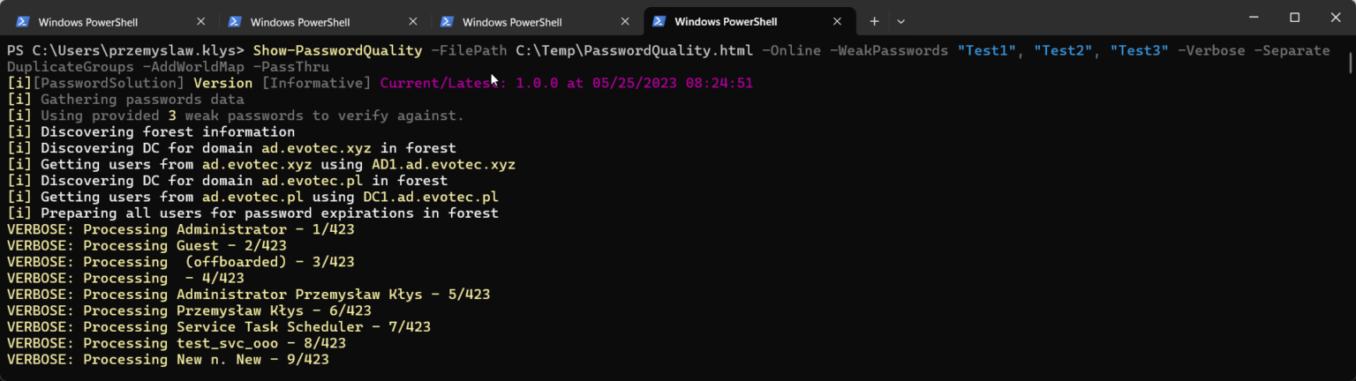Click the test_svc_ooo verbose output line
The width and height of the screenshot is (1356, 381).
177,343
